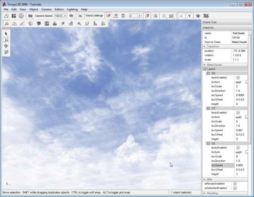Toggle isSelectionEnabled checkbox

[235, 188]
